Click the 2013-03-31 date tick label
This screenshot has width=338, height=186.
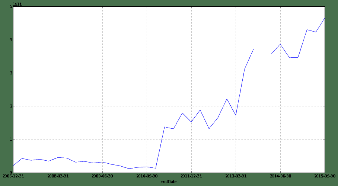coord(236,176)
